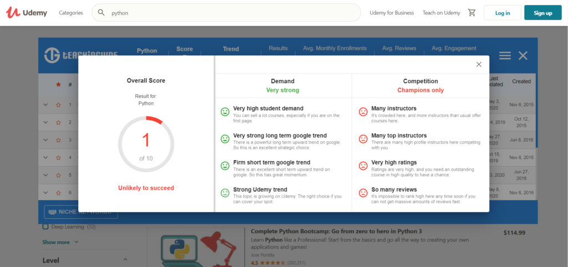Image resolution: width=568 pixels, height=267 pixels.
Task: Click smiley next to Strong Udemy trend
Action: (225, 193)
